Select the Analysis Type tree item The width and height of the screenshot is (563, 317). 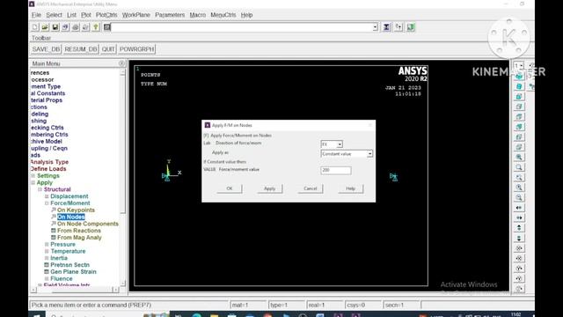[x=49, y=162]
